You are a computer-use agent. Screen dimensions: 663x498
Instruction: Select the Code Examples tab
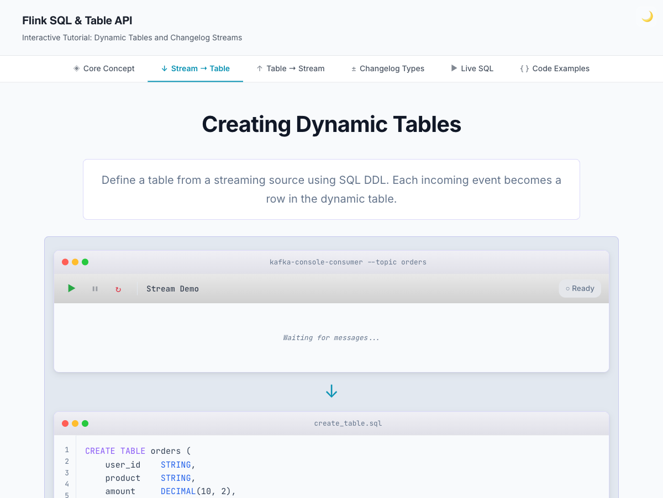click(554, 68)
